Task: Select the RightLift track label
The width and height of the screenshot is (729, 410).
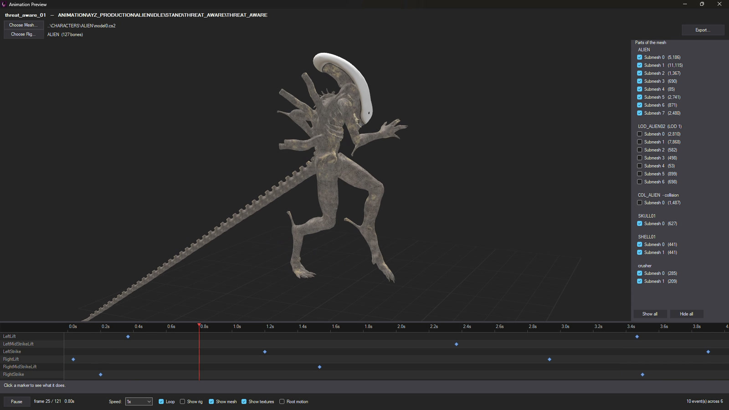Action: [11, 359]
